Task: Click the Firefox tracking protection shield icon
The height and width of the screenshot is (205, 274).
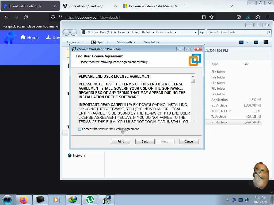Action: pyautogui.click(x=53, y=17)
